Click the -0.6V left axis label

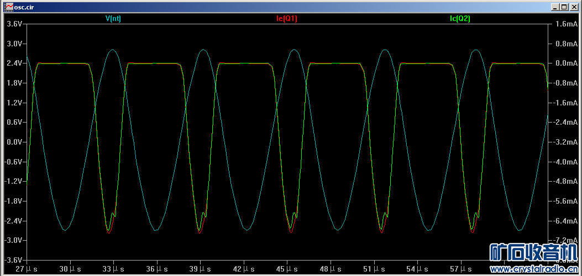point(14,162)
